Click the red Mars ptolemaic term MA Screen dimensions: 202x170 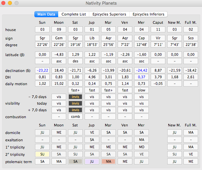pyautogui.click(x=108, y=161)
